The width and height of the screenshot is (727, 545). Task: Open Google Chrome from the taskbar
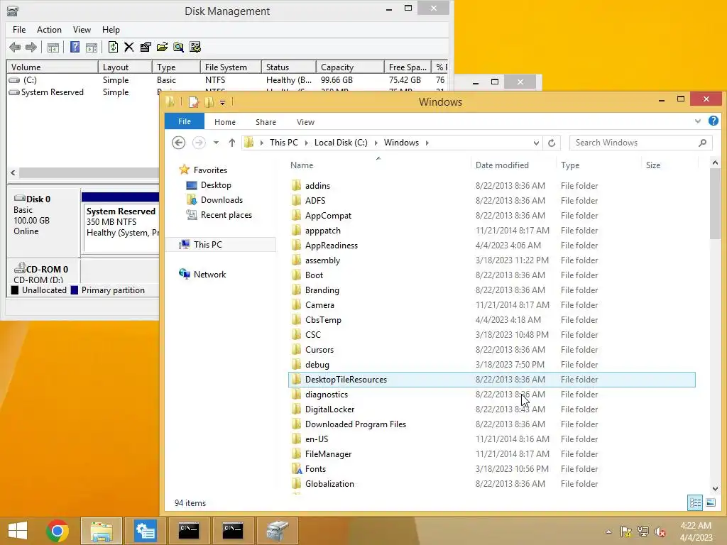coord(58,531)
